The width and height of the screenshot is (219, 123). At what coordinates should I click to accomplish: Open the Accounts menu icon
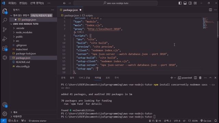coord(5,105)
